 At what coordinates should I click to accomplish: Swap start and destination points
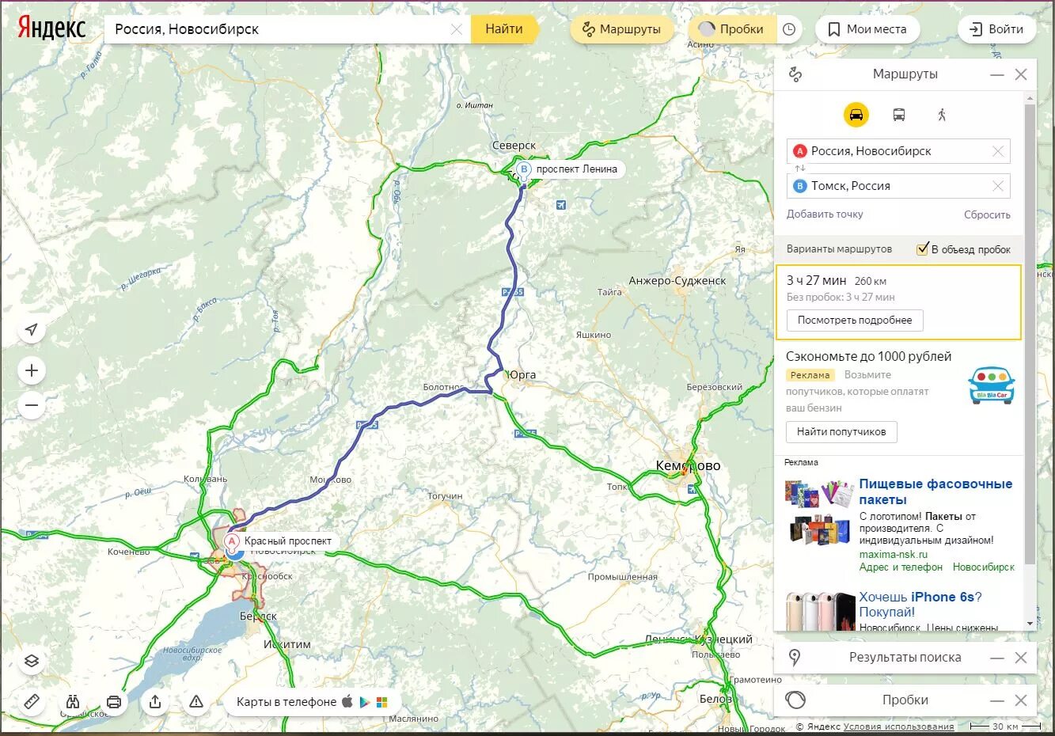(800, 169)
